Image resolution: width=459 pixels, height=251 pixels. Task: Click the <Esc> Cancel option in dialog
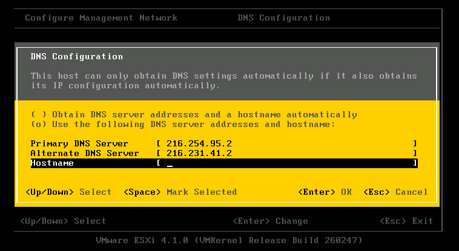[395, 192]
